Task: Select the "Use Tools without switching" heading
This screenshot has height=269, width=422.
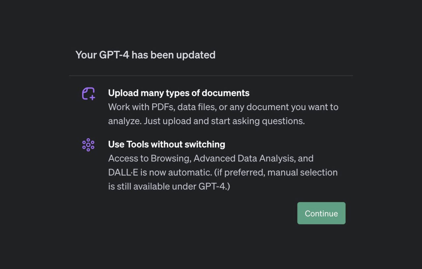Action: (166, 145)
